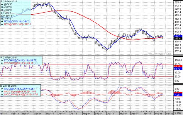183x115 pixels.
Task: Click the '1 Day' interval button
Action: [x=178, y=113]
